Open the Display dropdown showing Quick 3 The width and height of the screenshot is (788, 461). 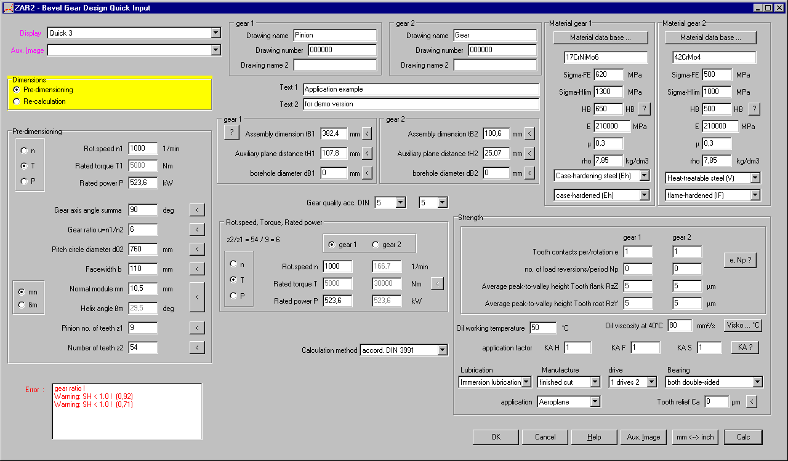215,33
